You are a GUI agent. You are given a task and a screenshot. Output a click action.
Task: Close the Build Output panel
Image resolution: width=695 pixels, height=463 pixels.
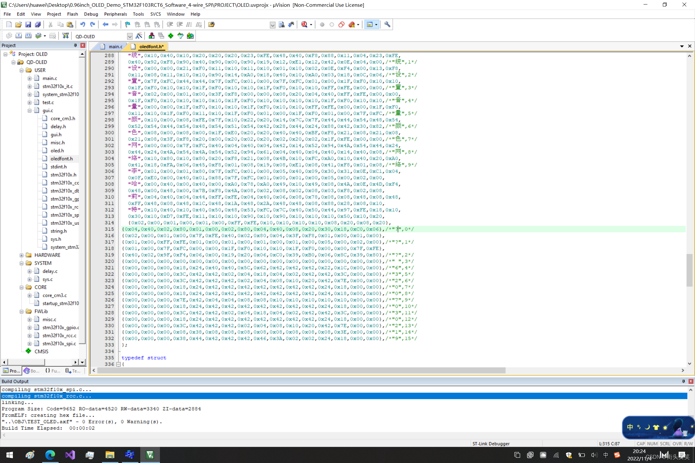tap(691, 381)
